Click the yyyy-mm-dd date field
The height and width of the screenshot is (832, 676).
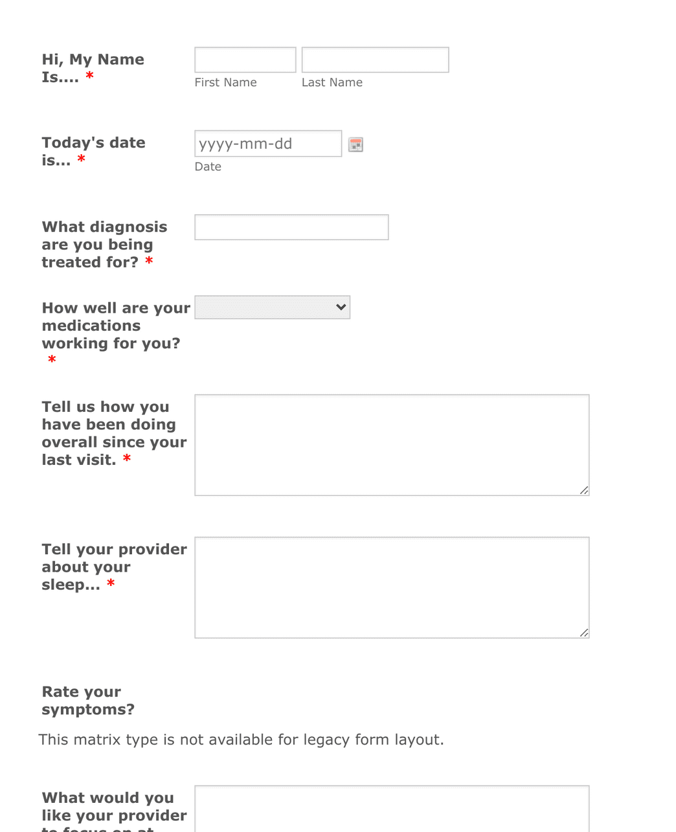tap(267, 143)
